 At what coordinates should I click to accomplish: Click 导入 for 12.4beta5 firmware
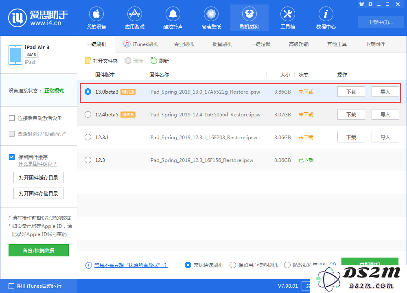[x=385, y=114]
